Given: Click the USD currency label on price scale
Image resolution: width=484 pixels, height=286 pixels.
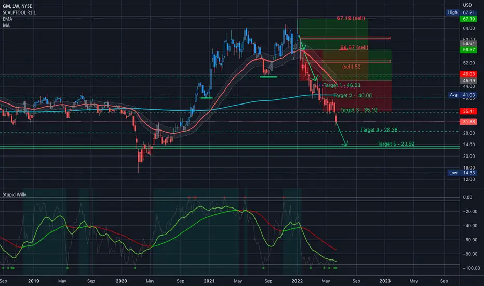Looking at the screenshot, I should click(467, 5).
